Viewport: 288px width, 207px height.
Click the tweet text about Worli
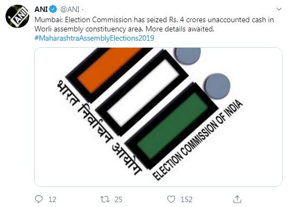[154, 24]
